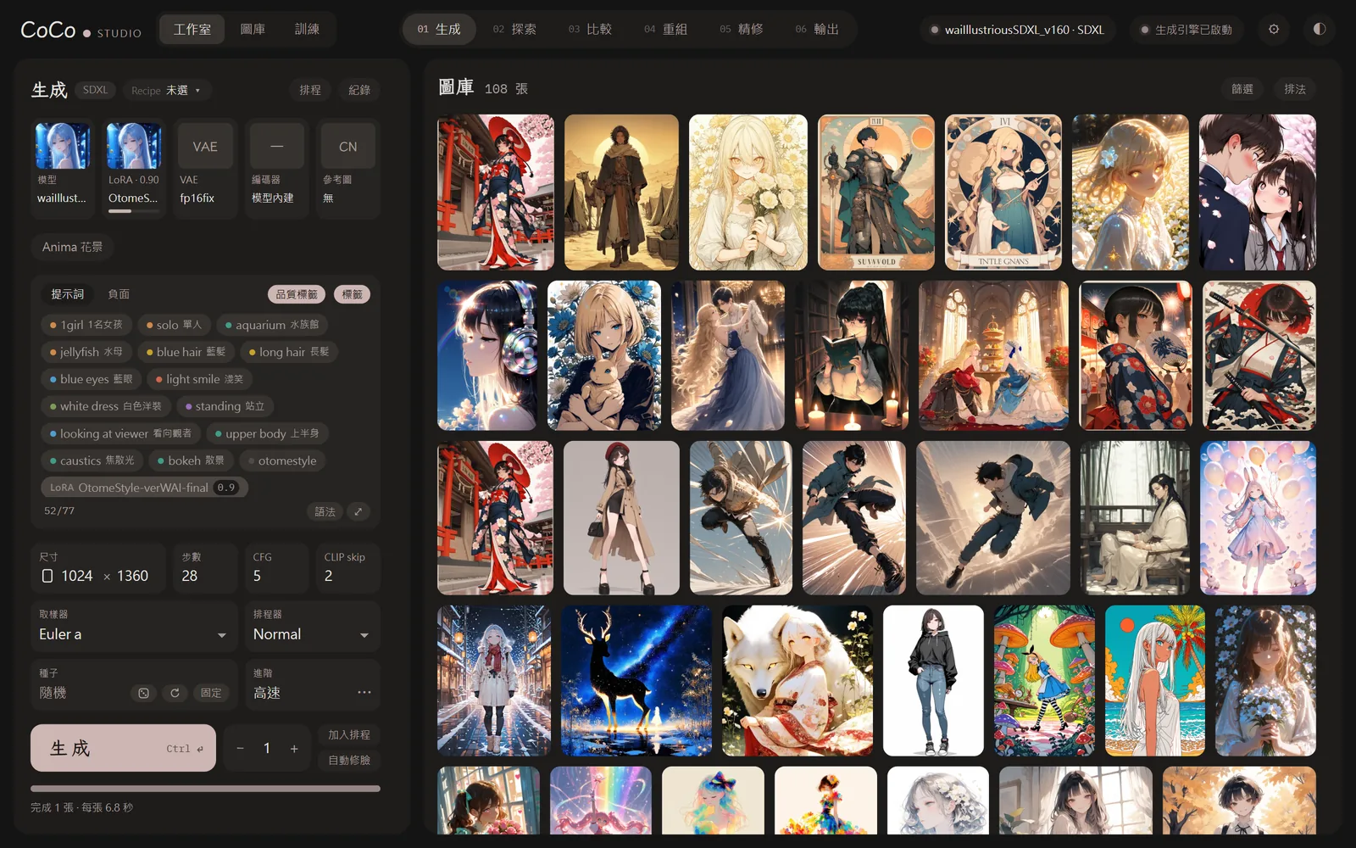This screenshot has width=1356, height=848.
Task: Open settings via the gear icon
Action: click(x=1274, y=29)
